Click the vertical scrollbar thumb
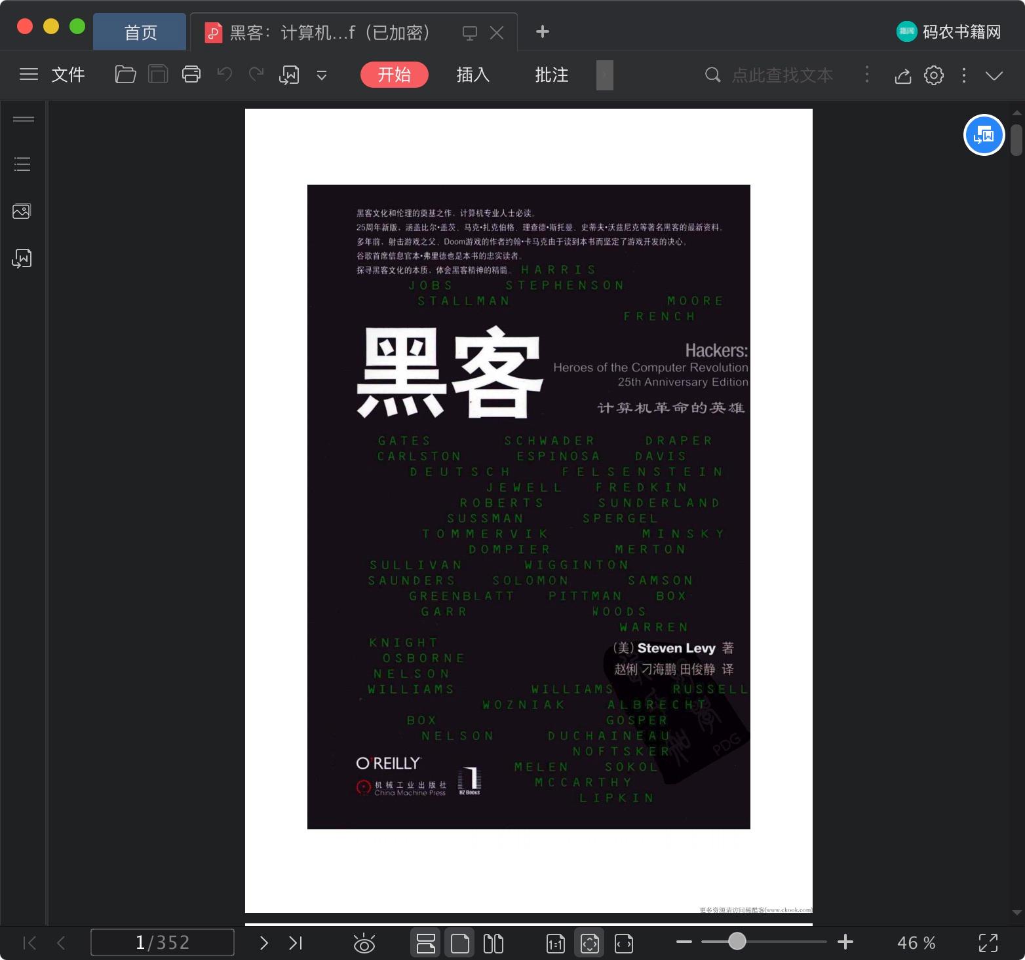1025x960 pixels. click(1016, 139)
